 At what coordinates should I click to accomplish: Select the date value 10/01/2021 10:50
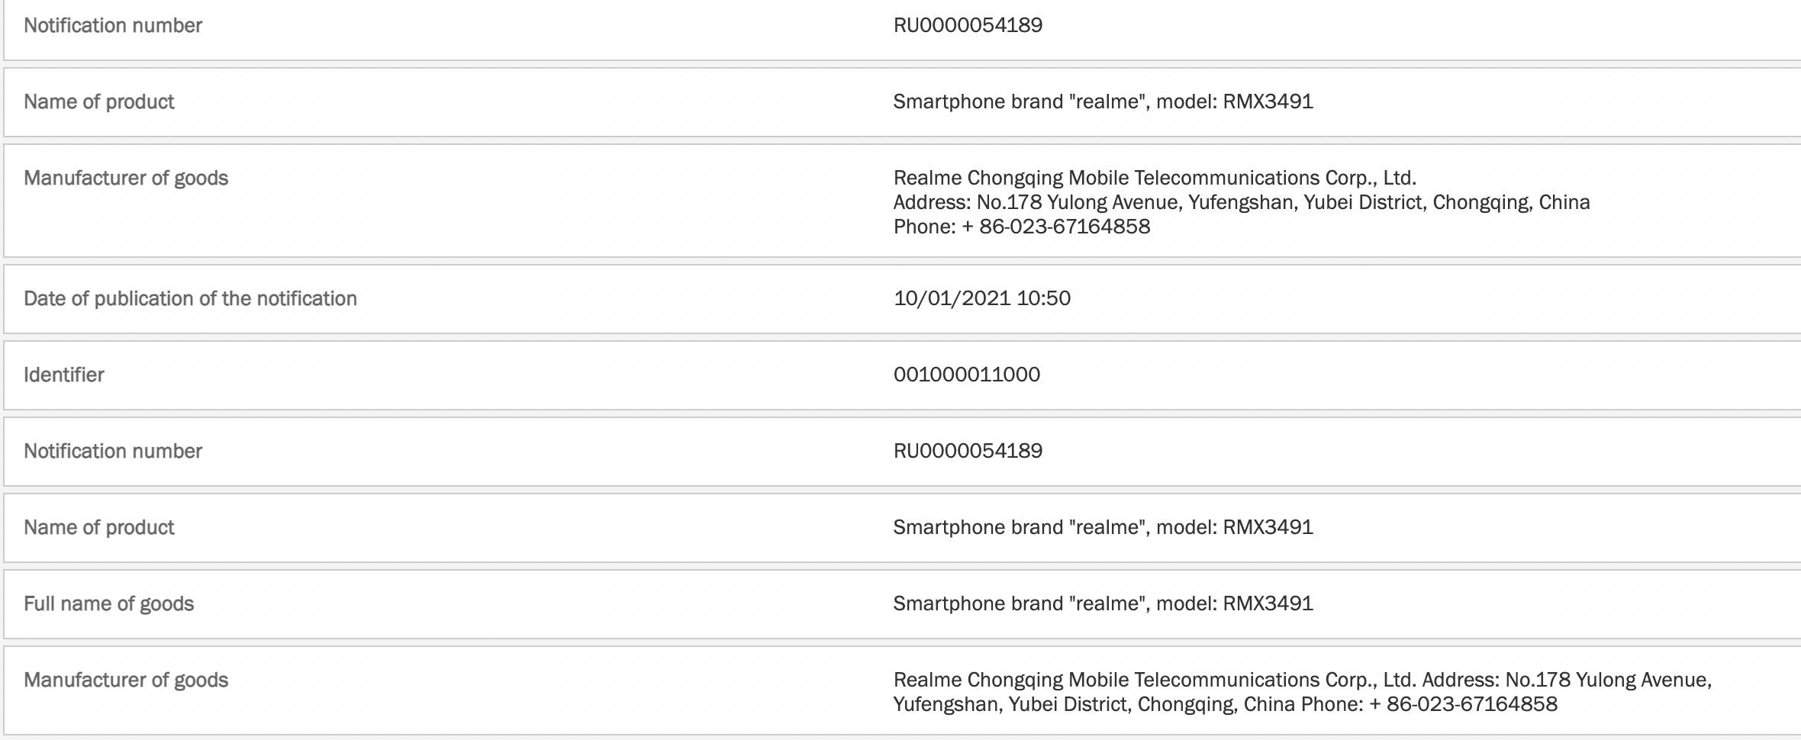click(x=981, y=298)
